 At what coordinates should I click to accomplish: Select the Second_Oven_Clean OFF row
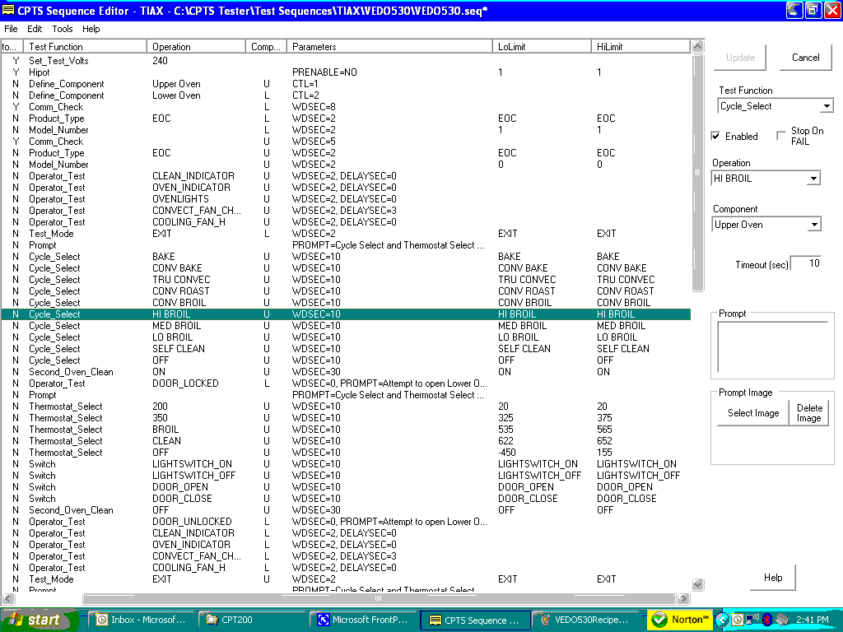tap(346, 510)
